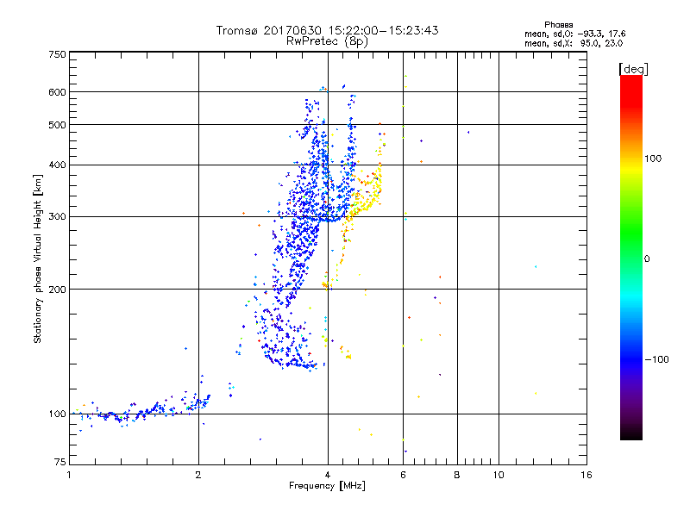This screenshot has width=690, height=517.
Task: Click the height axis tick label "500"
Action: pyautogui.click(x=57, y=125)
